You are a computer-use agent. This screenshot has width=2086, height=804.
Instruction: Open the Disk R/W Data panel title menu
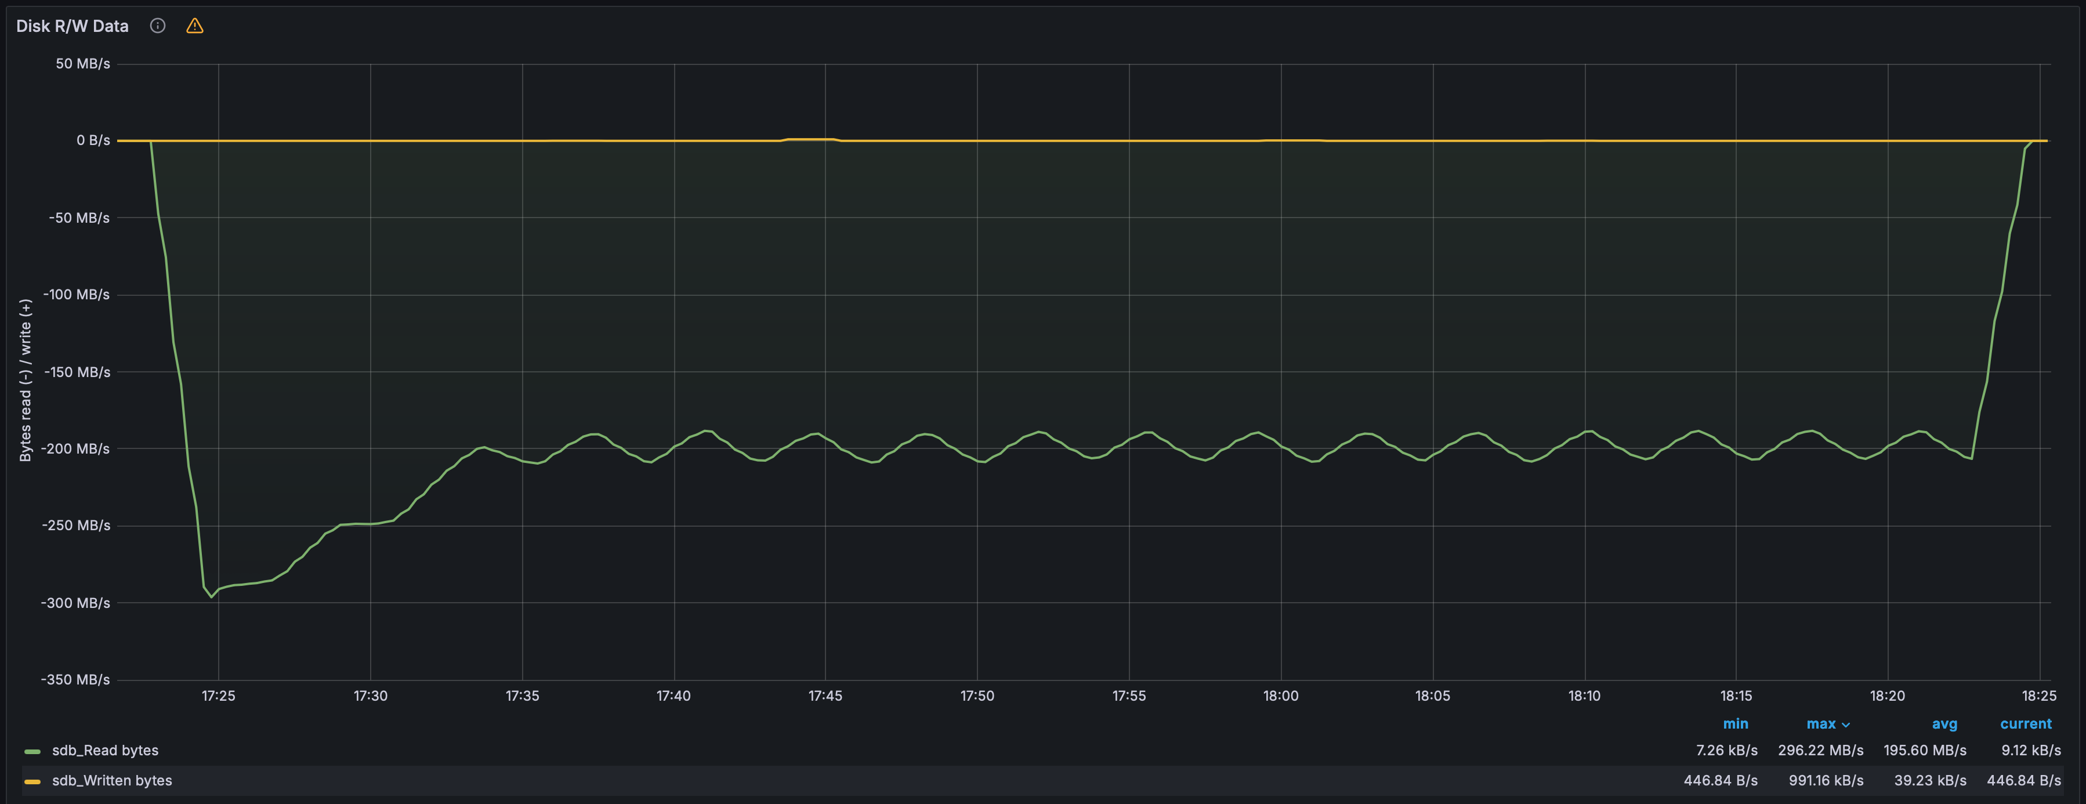click(x=72, y=26)
